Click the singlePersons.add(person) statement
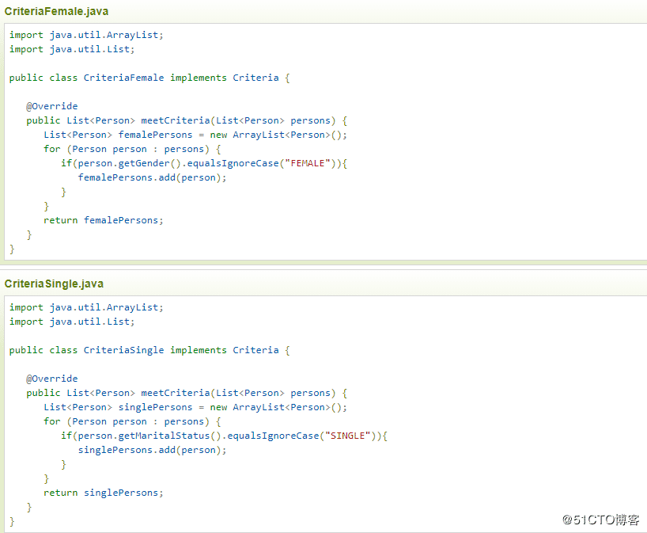Screen dimensions: 647x533 coord(152,450)
